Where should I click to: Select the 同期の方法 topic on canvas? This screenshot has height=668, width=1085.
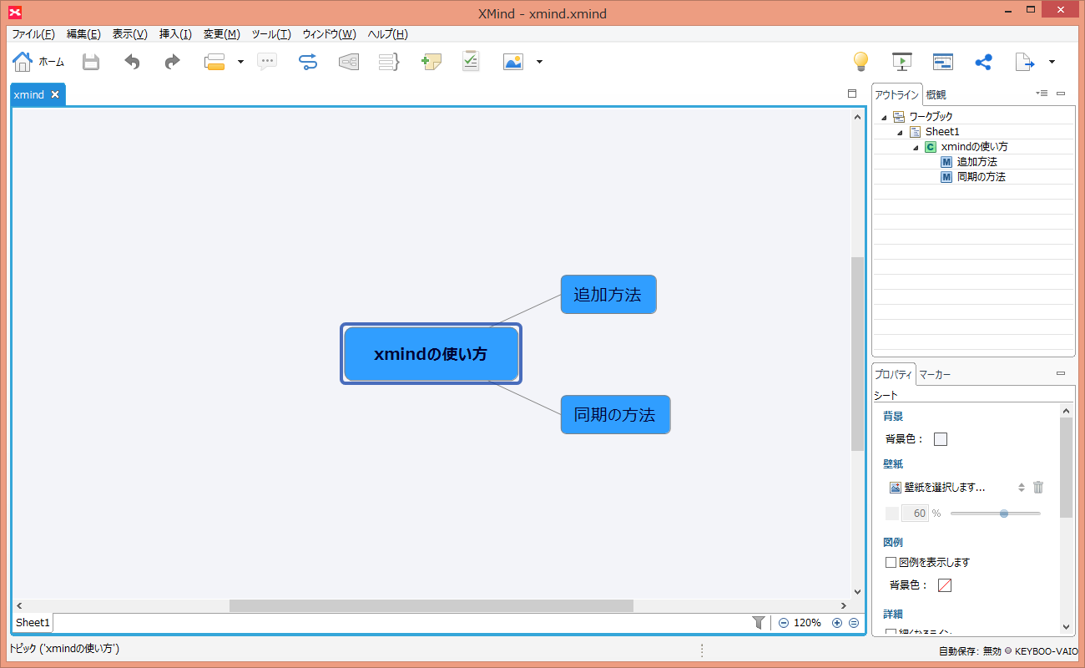pos(615,415)
